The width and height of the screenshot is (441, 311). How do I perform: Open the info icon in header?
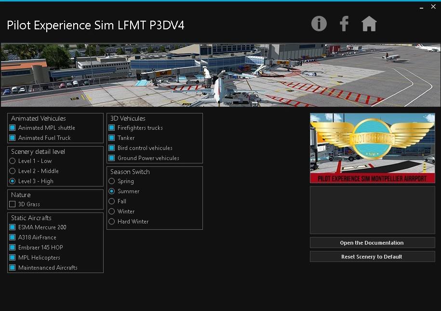click(x=319, y=24)
